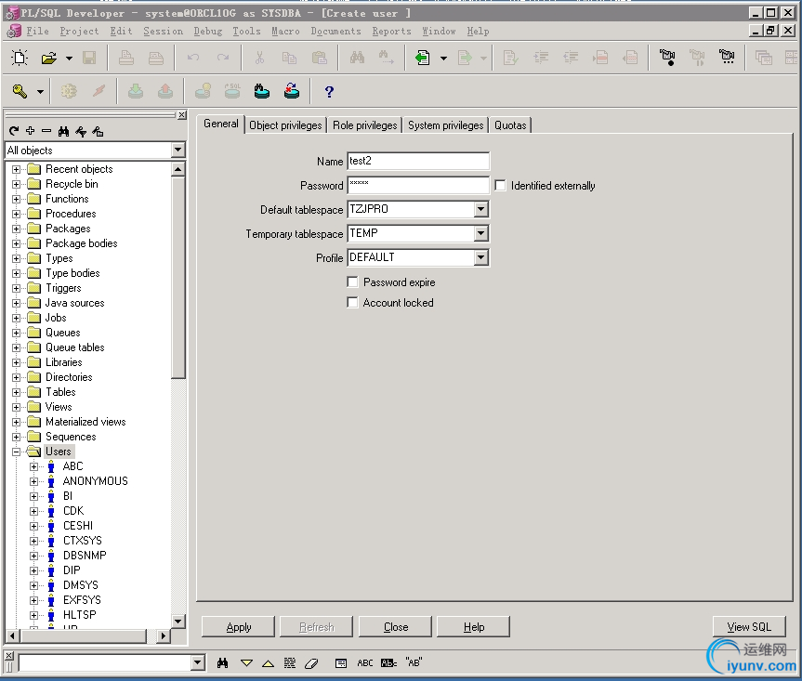The height and width of the screenshot is (681, 802).
Task: Select the DBSNMP user in tree
Action: (85, 556)
